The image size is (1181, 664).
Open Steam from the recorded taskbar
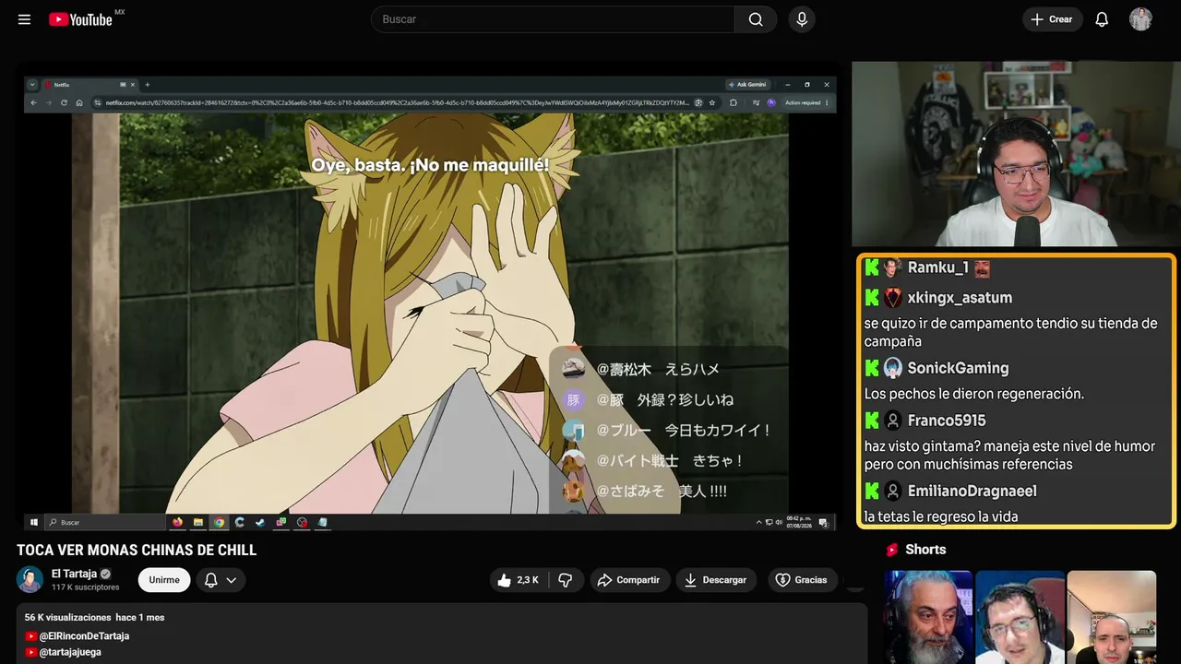pos(260,522)
